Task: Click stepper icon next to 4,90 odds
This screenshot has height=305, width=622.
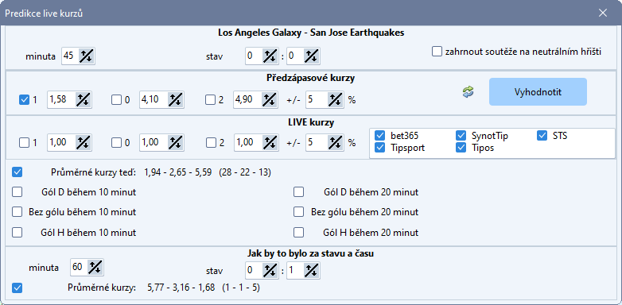Action: pyautogui.click(x=270, y=100)
